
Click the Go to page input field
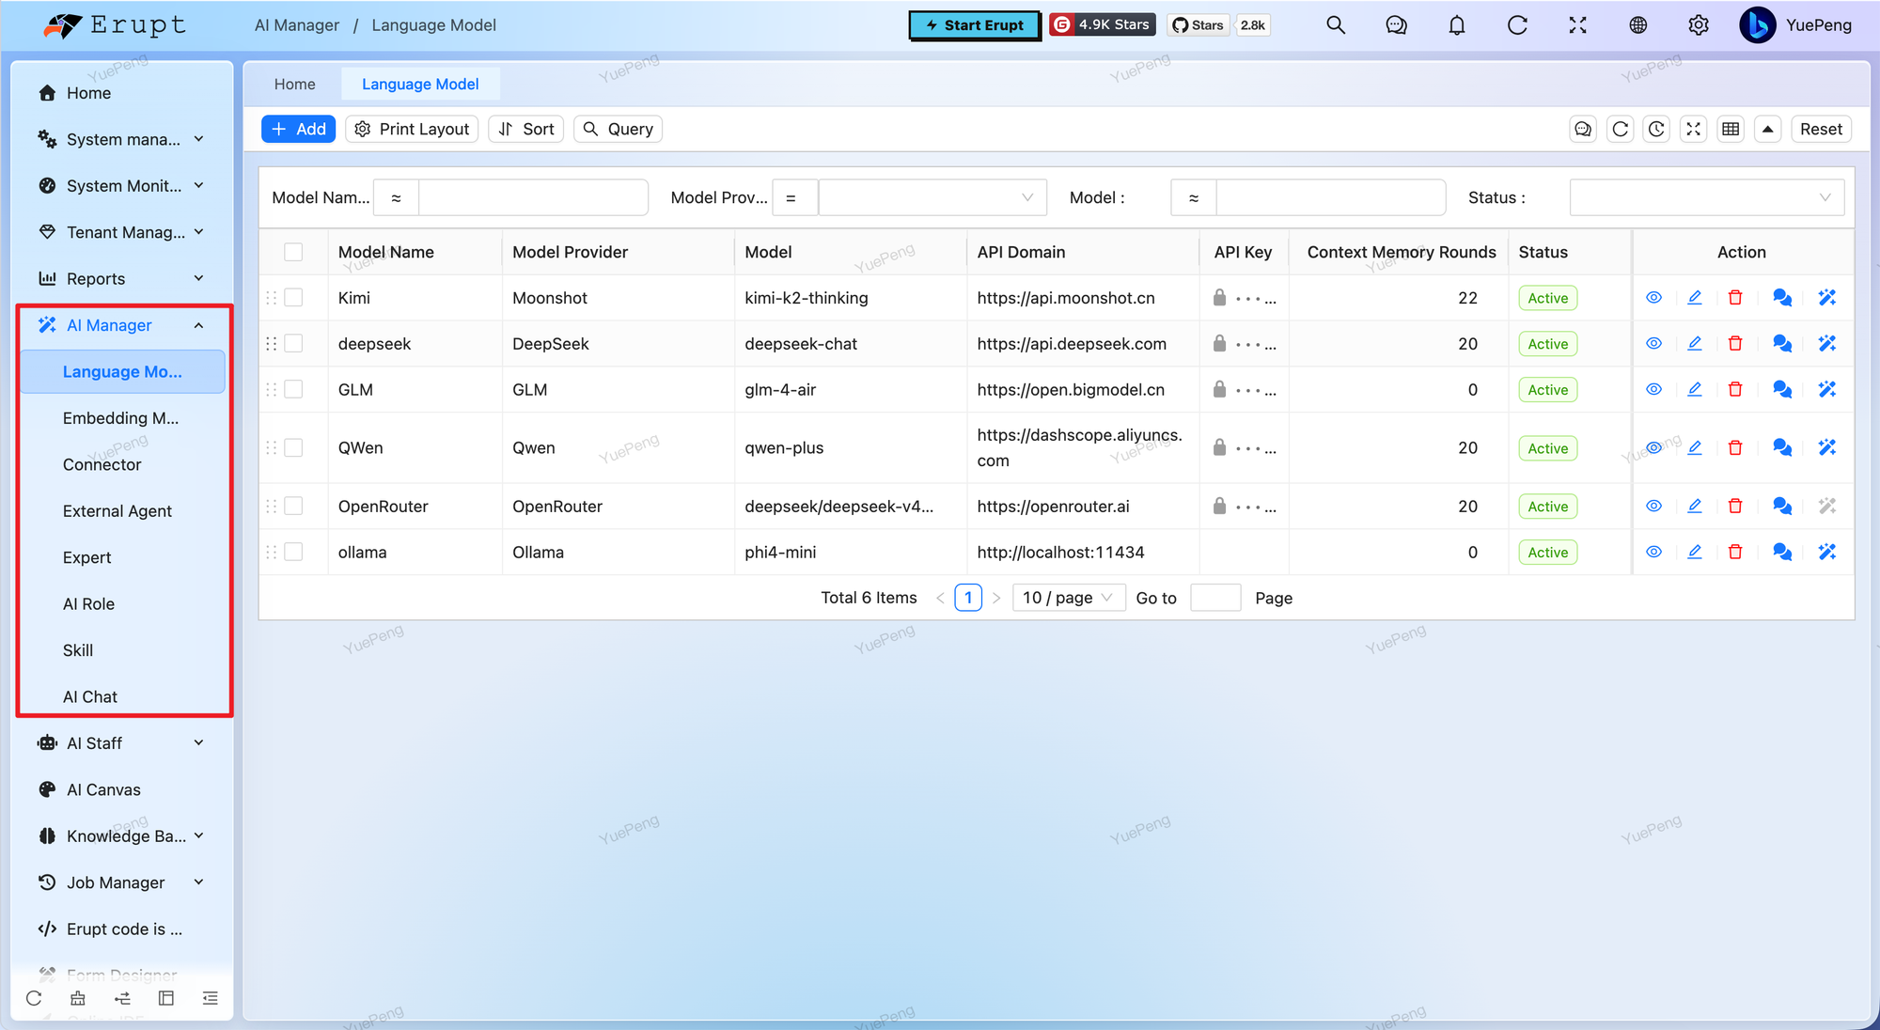[1215, 598]
